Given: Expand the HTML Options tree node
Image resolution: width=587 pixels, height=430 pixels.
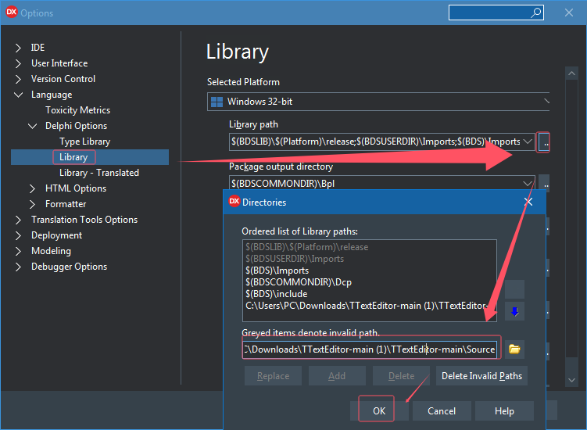Looking at the screenshot, I should click(x=32, y=188).
